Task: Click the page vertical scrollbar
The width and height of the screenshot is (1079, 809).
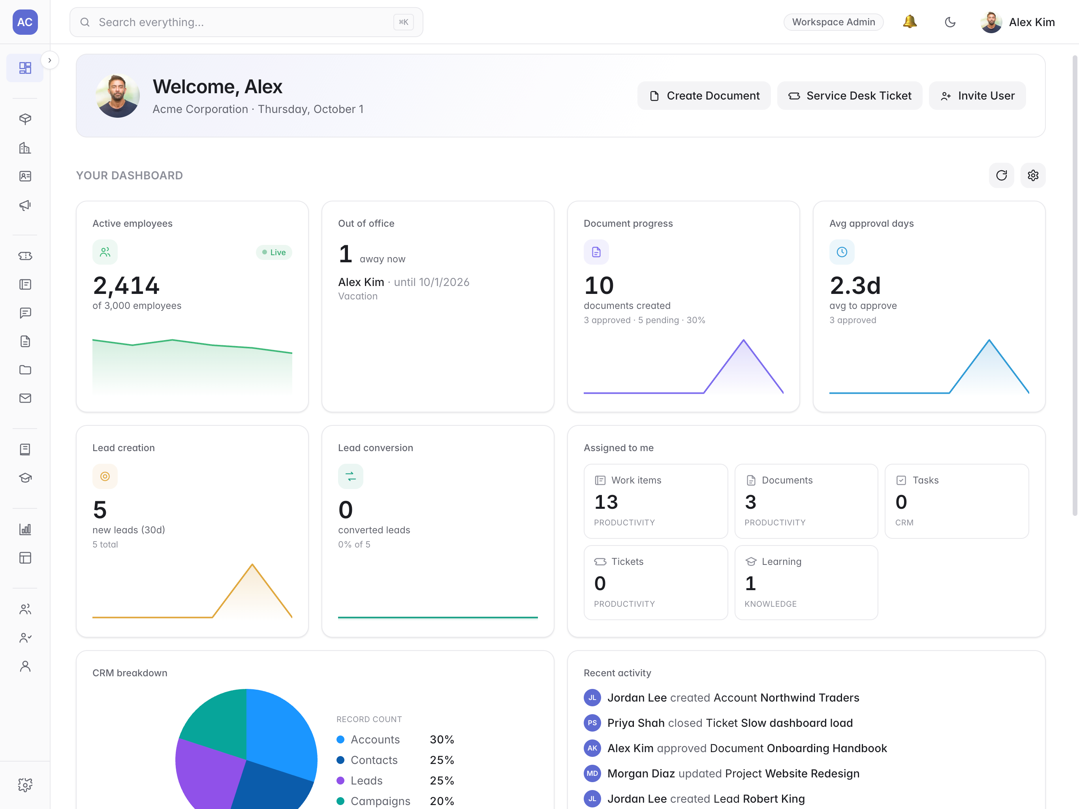Action: (x=1075, y=286)
